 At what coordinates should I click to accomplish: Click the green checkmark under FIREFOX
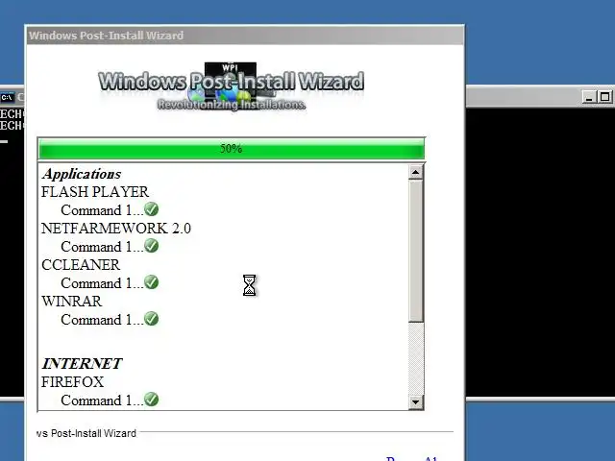click(x=152, y=400)
